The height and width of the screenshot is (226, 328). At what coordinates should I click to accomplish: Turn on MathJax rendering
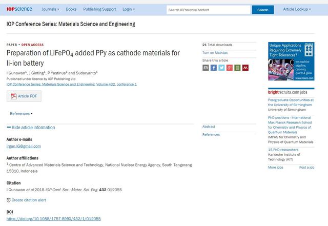215,53
